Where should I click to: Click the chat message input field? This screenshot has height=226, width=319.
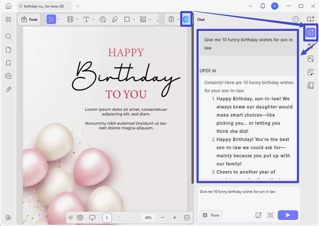click(x=249, y=198)
